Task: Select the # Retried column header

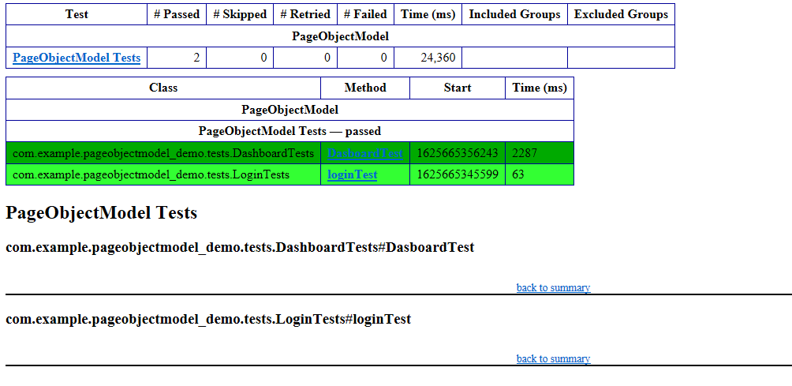Action: point(305,14)
